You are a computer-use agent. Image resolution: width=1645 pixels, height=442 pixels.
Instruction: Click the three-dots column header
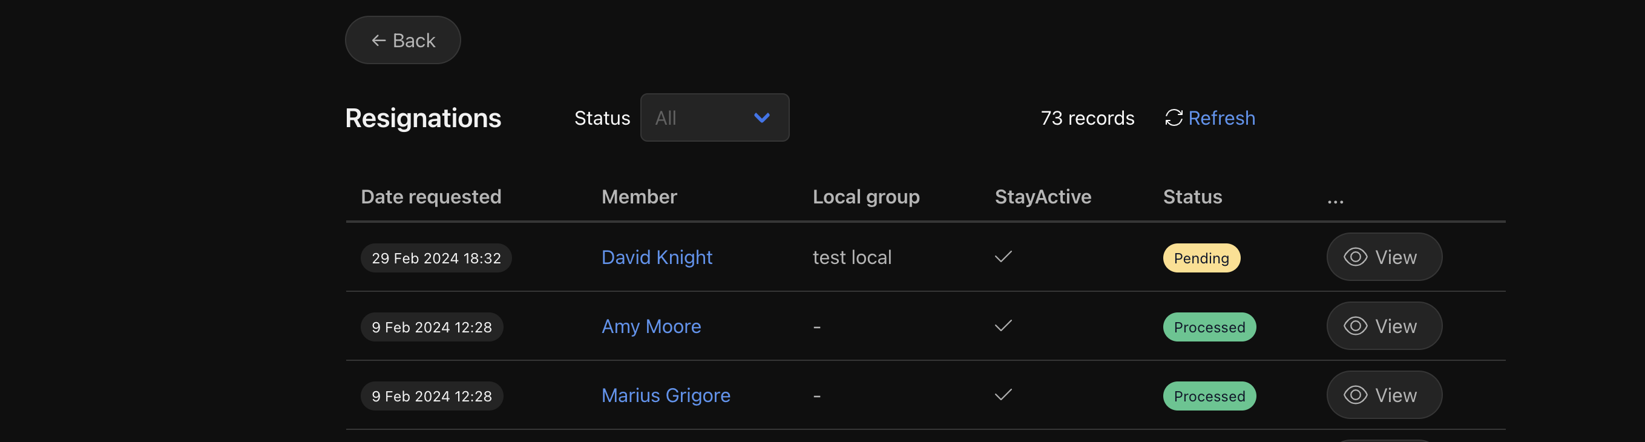[x=1335, y=201]
